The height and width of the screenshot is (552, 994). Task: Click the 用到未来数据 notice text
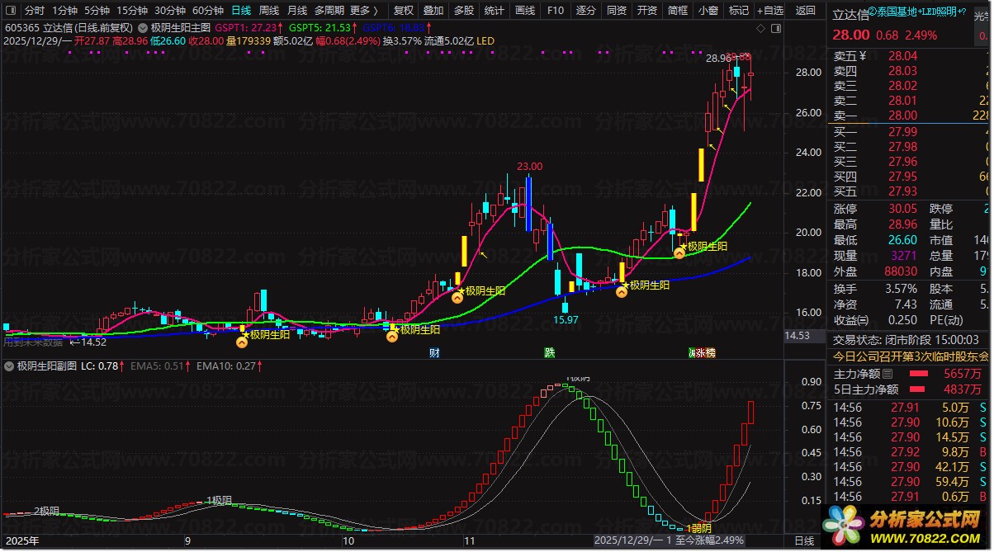pyautogui.click(x=33, y=341)
